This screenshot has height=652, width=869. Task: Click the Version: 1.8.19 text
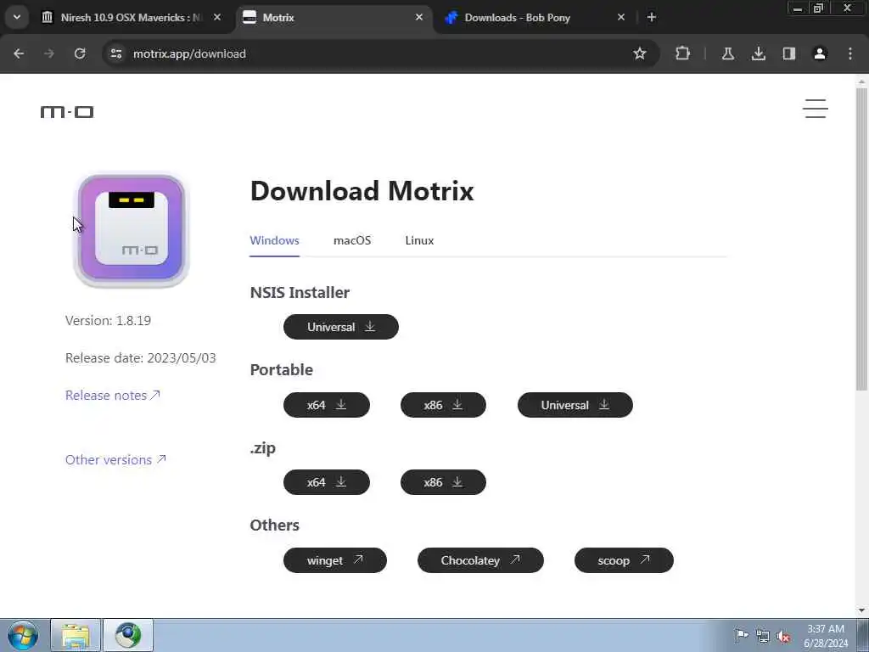pyautogui.click(x=108, y=320)
